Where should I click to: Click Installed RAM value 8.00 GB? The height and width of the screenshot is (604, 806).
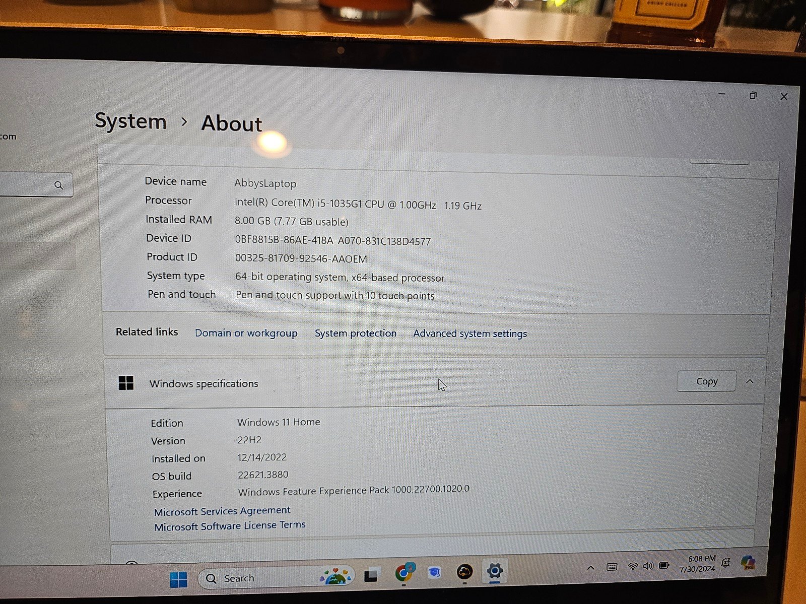291,222
